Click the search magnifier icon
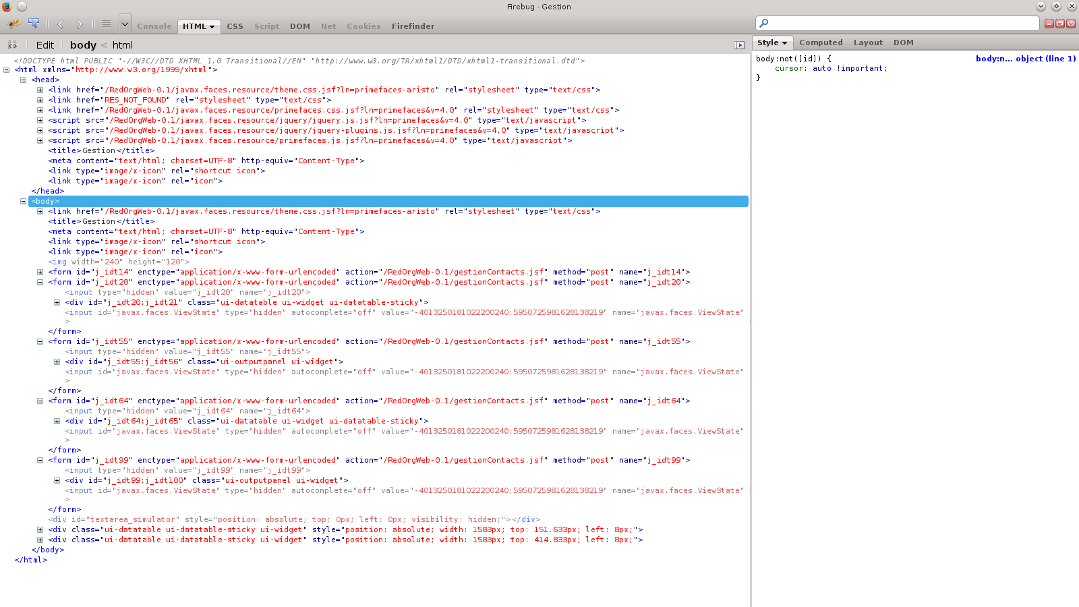 pyautogui.click(x=764, y=24)
